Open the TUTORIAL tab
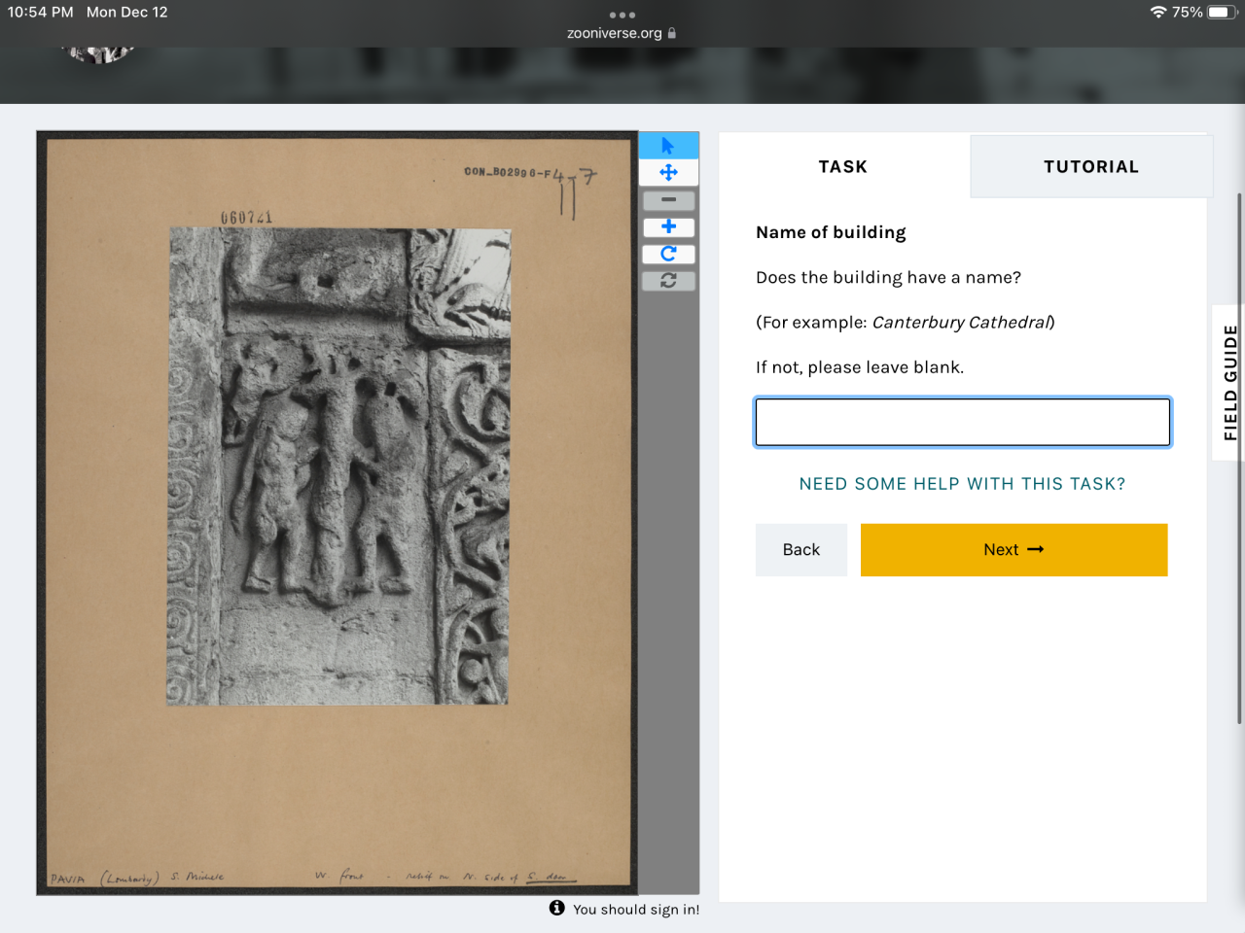 click(x=1091, y=167)
